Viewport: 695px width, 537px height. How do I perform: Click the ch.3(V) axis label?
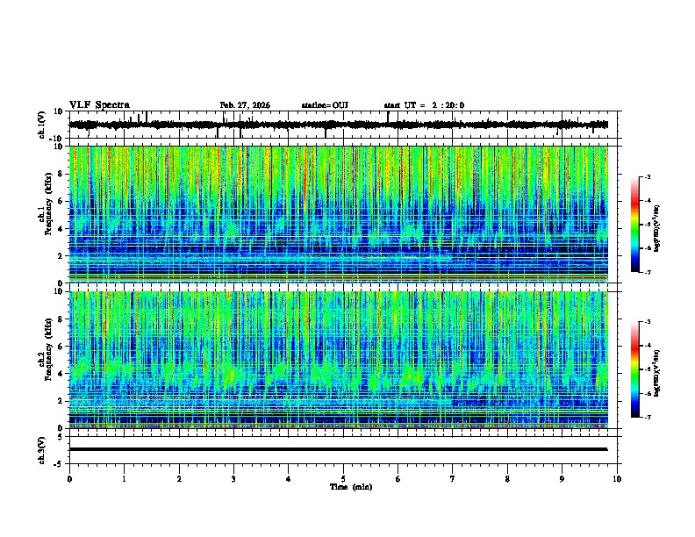point(42,450)
